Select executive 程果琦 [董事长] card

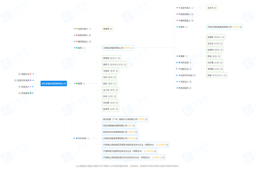click(x=111, y=58)
